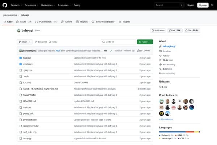Viewport: 217px width, 145px height.
Task: Expand the Resources menu
Action: (x=64, y=5)
